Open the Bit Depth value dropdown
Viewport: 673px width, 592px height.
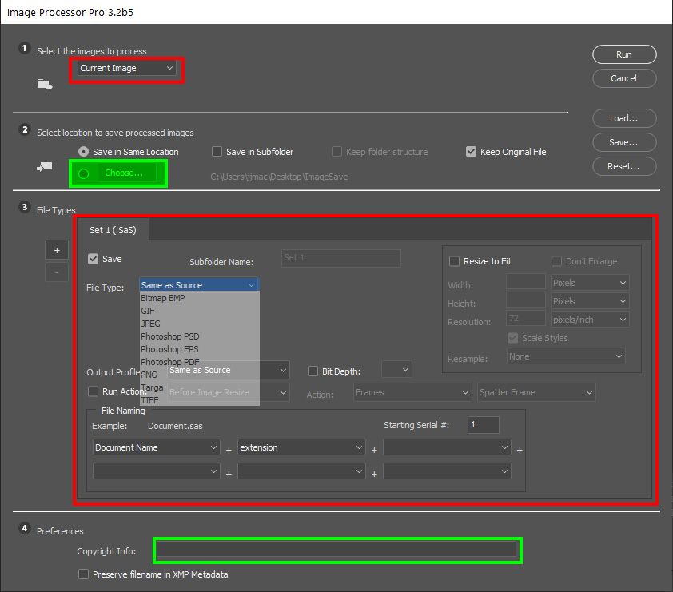(397, 369)
